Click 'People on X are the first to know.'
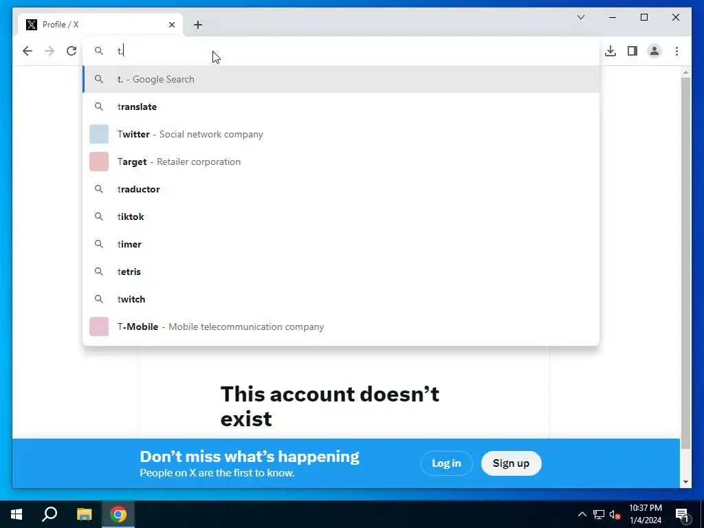Viewport: 704px width, 528px height. [217, 473]
